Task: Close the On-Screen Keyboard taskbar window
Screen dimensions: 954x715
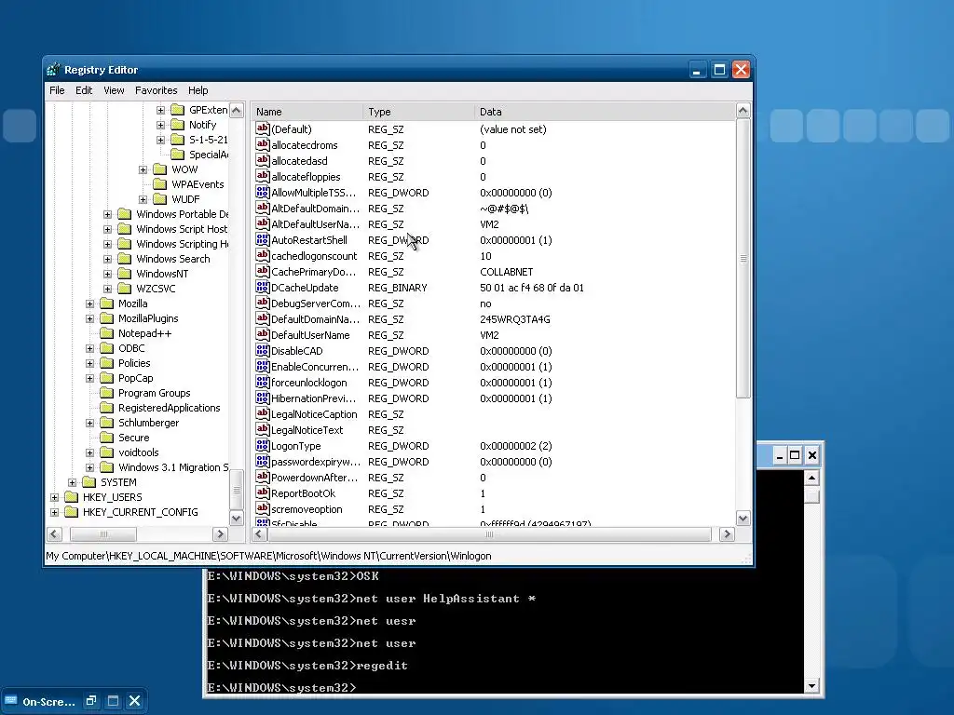Action: click(x=135, y=701)
